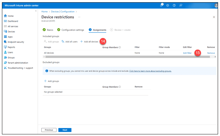
Task: Open Home in the sidebar menu
Action: (x=11, y=16)
